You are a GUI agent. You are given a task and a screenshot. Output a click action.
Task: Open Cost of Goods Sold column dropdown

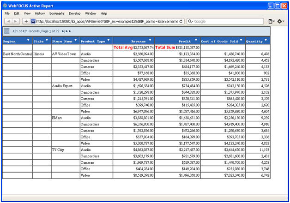(x=241, y=40)
